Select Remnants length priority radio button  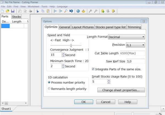coord(49,89)
